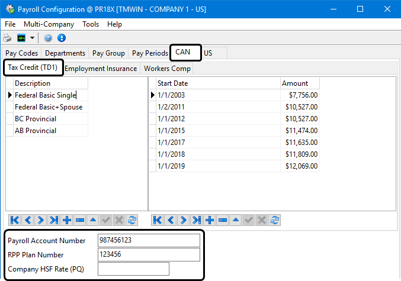Open the Multi-Company menu
Image resolution: width=401 pixels, height=281 pixels.
49,24
